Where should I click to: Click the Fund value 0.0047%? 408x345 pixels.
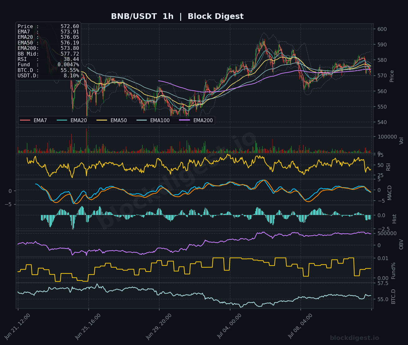pos(68,65)
